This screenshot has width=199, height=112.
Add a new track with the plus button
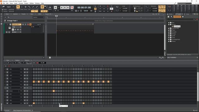pos(5,17)
